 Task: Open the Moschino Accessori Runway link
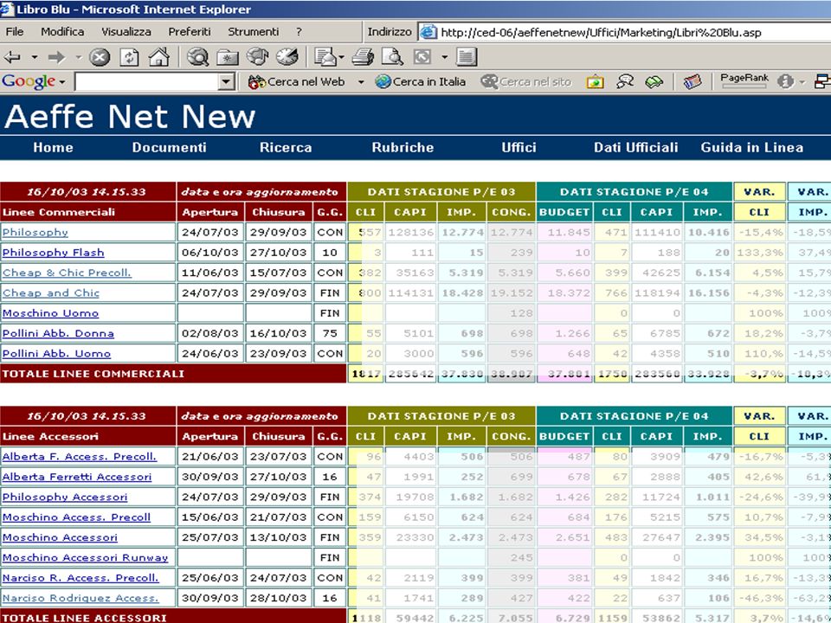[x=86, y=557]
